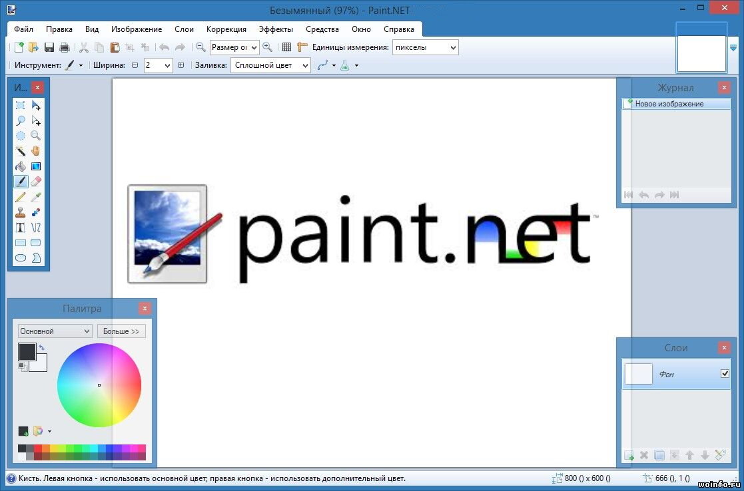The image size is (744, 491).
Task: Open the Эффекты menu
Action: pos(276,29)
